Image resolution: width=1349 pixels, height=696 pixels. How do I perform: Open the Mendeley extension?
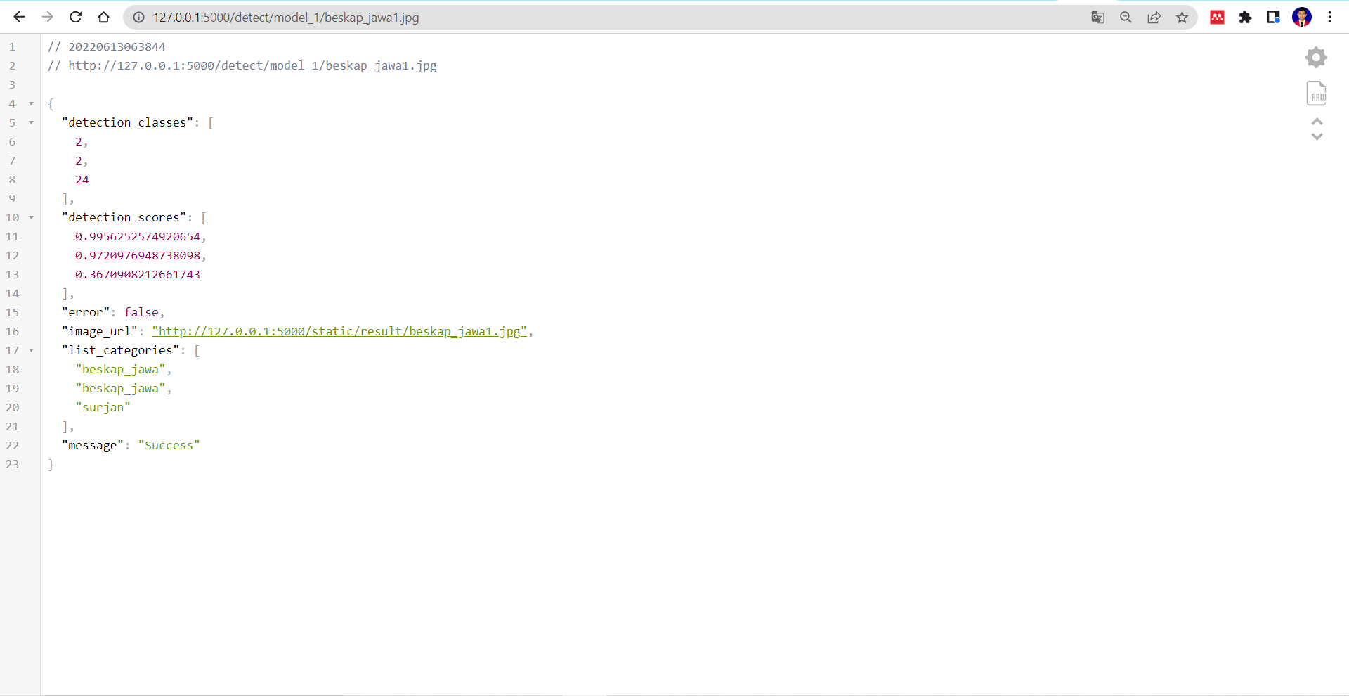1217,17
